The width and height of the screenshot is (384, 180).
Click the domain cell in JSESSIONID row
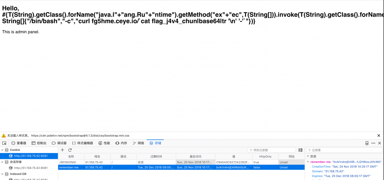click(97, 162)
